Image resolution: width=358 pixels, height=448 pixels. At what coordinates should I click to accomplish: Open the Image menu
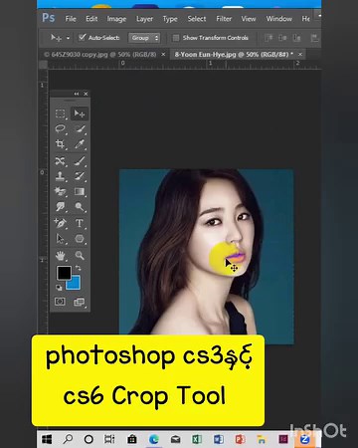[x=116, y=19]
